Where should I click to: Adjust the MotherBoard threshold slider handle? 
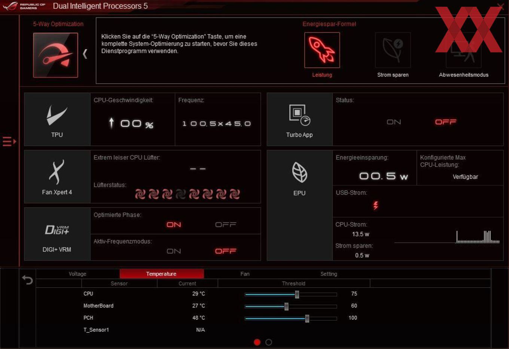[286, 307]
